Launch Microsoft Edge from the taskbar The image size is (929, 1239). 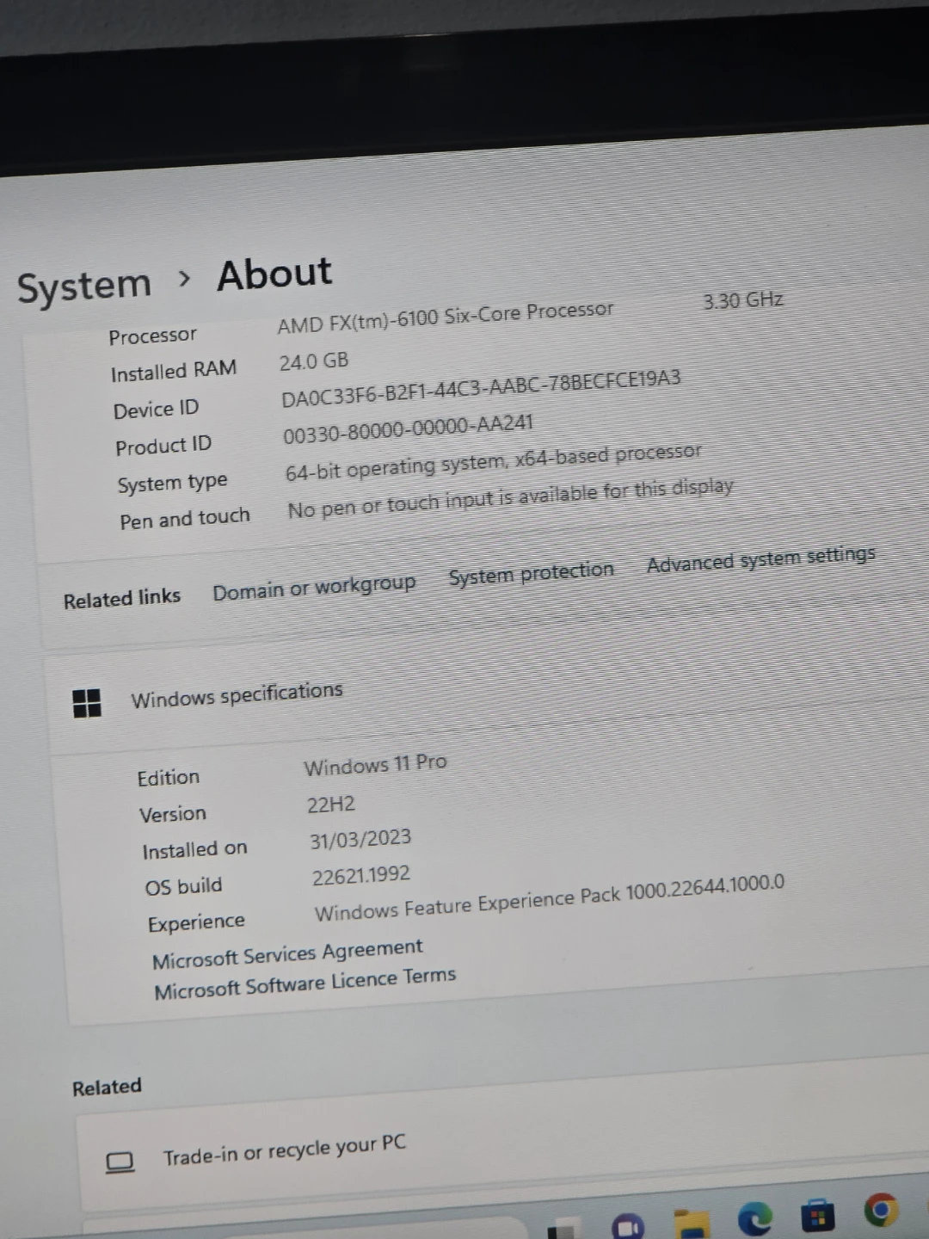[x=755, y=1219]
